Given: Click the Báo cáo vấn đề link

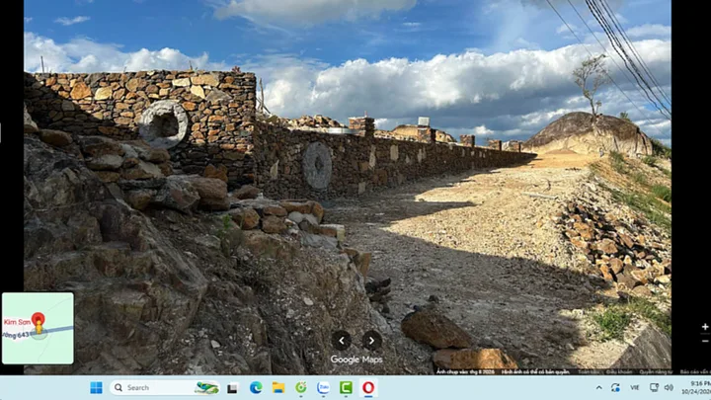Looking at the screenshot, I should (695, 372).
